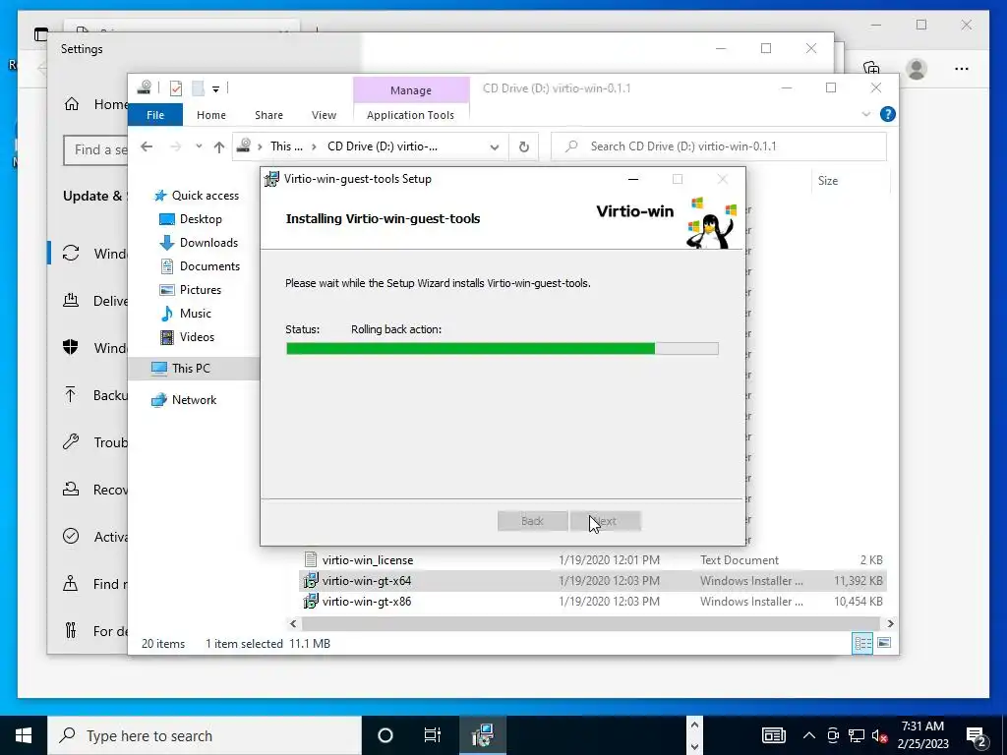This screenshot has height=755, width=1007.
Task: Select the virtio-win-gt-x86 installer file
Action: coord(367,602)
